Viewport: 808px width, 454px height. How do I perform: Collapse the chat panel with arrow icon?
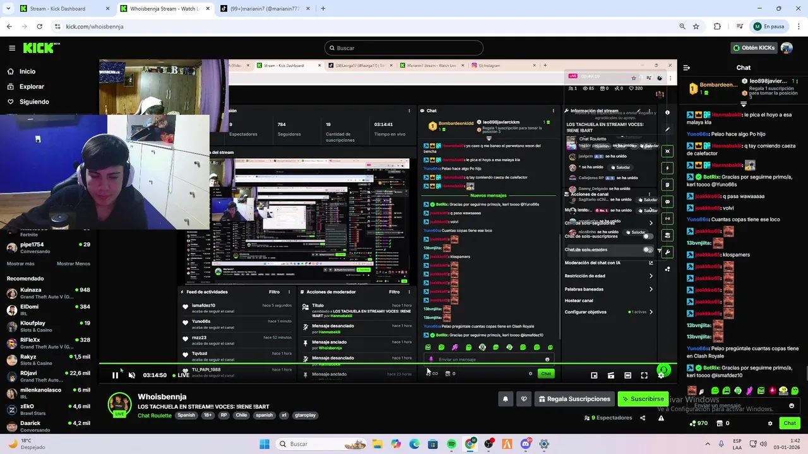point(687,67)
